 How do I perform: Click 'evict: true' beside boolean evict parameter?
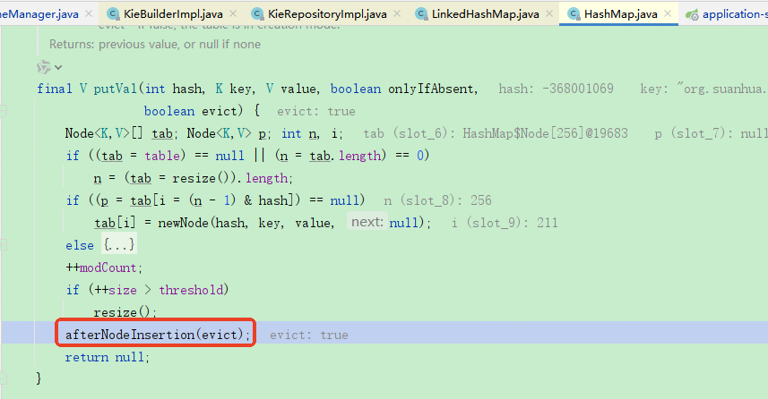click(x=316, y=112)
